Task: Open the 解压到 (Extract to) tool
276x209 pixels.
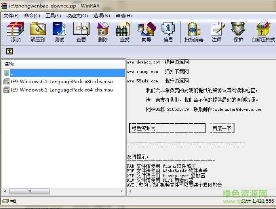Action: [38, 32]
